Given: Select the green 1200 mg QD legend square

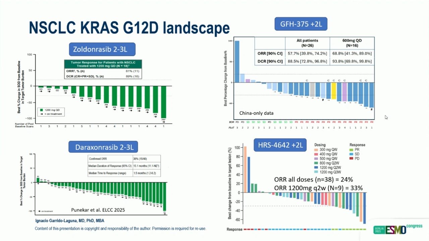Looking at the screenshot, I should pyautogui.click(x=41, y=109).
